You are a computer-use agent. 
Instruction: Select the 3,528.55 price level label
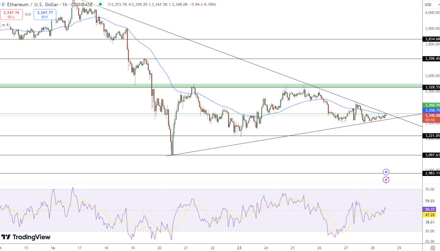point(429,88)
